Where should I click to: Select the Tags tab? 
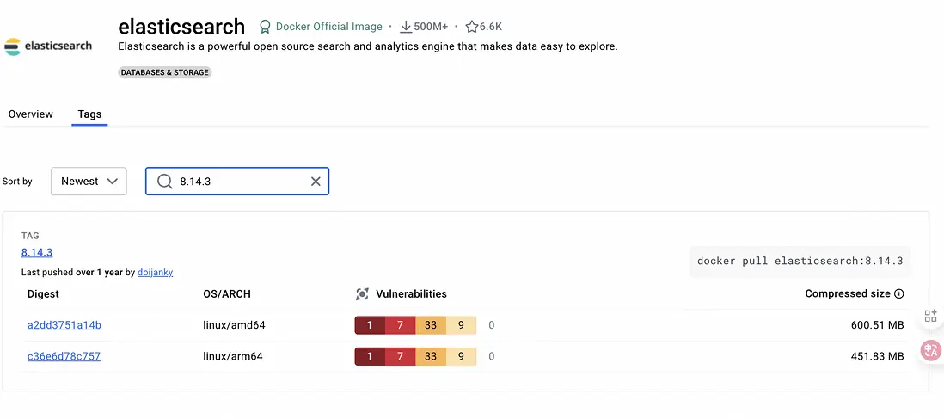pyautogui.click(x=89, y=114)
